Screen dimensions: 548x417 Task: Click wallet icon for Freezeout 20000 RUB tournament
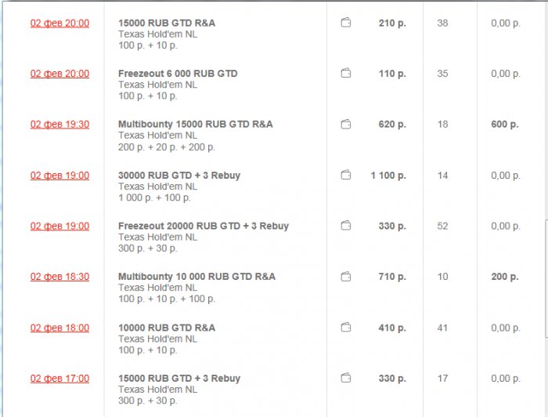point(345,226)
